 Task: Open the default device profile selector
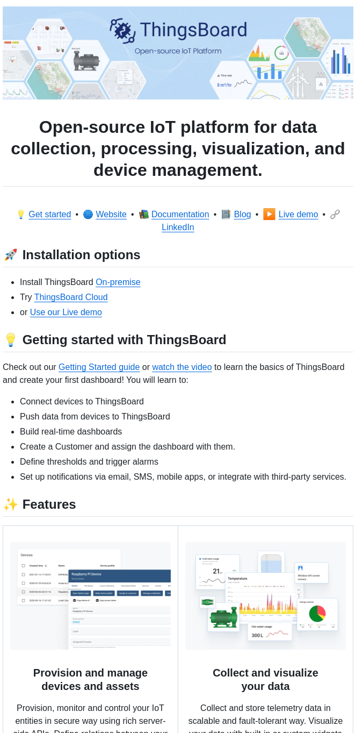(76, 622)
